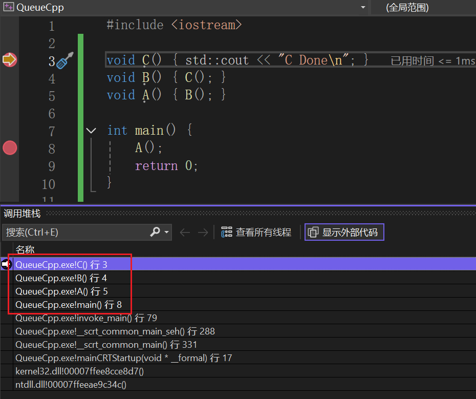Click the word main on code line 7
Viewport: 476px width, 399px height.
click(x=149, y=131)
